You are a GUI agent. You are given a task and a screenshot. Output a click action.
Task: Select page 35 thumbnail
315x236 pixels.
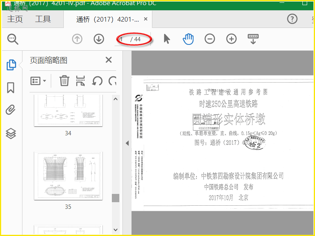pos(68,176)
